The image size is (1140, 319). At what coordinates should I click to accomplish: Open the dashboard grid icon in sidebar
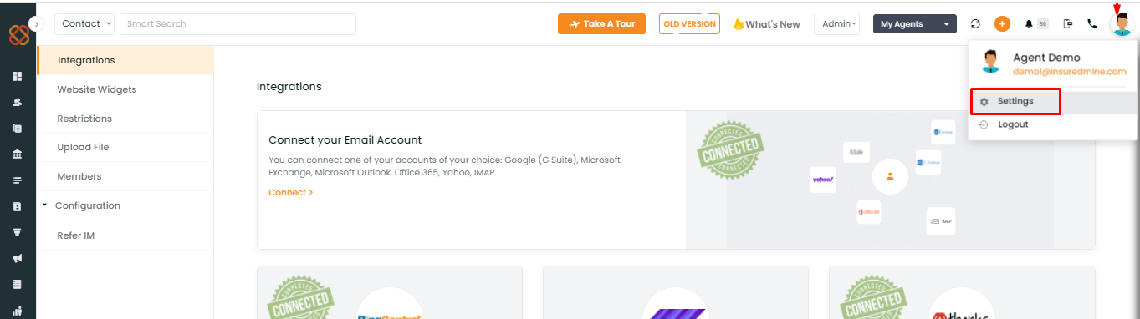pyautogui.click(x=17, y=76)
